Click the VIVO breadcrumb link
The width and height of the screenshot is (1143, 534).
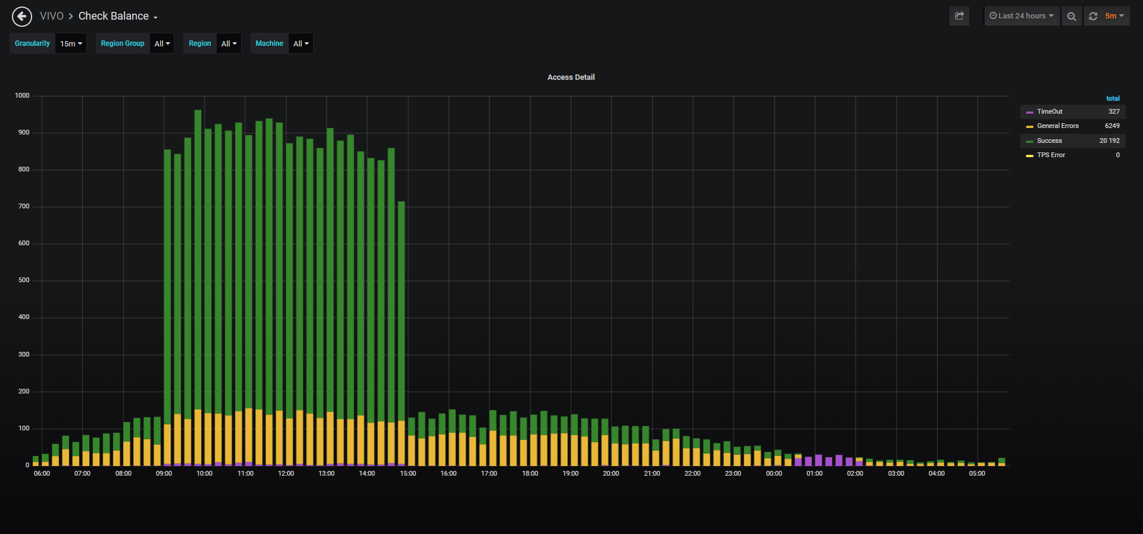pyautogui.click(x=52, y=16)
